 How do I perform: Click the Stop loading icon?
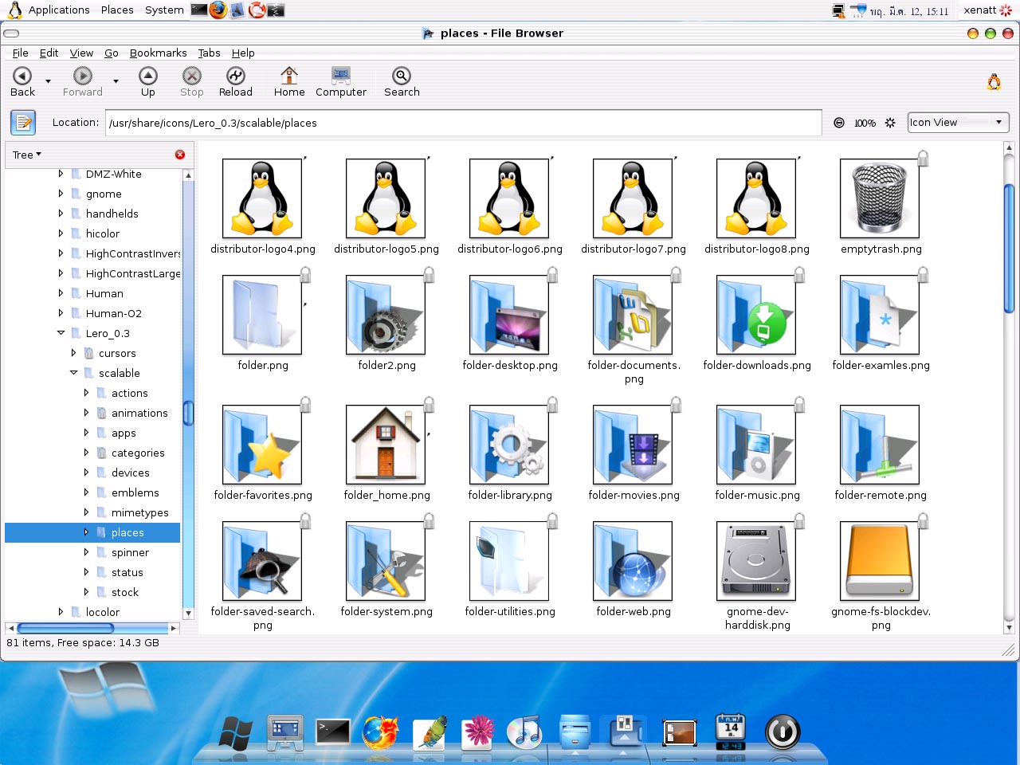coord(191,75)
